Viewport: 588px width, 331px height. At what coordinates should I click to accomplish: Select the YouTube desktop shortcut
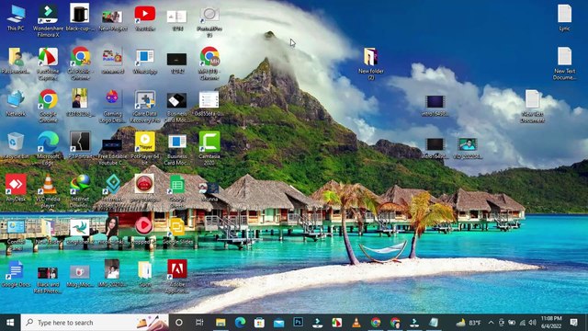click(145, 18)
